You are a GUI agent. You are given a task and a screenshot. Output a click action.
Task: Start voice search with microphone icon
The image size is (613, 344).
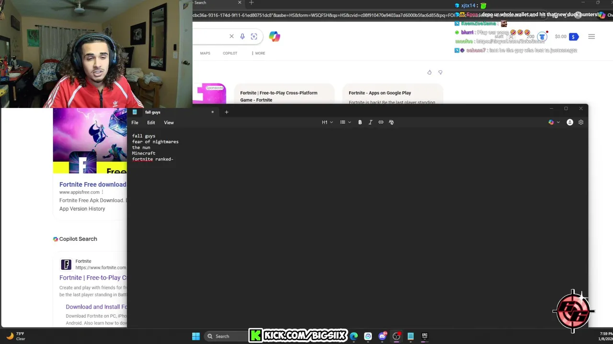click(242, 36)
